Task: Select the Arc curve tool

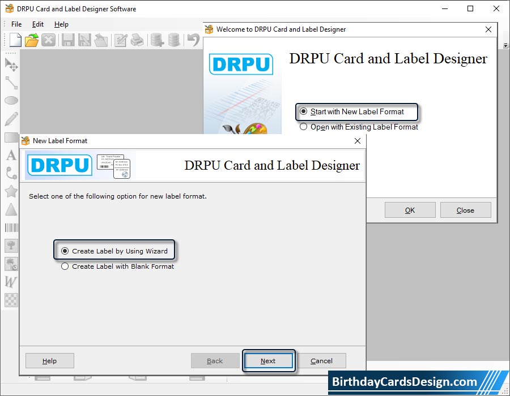Action: pos(11,173)
